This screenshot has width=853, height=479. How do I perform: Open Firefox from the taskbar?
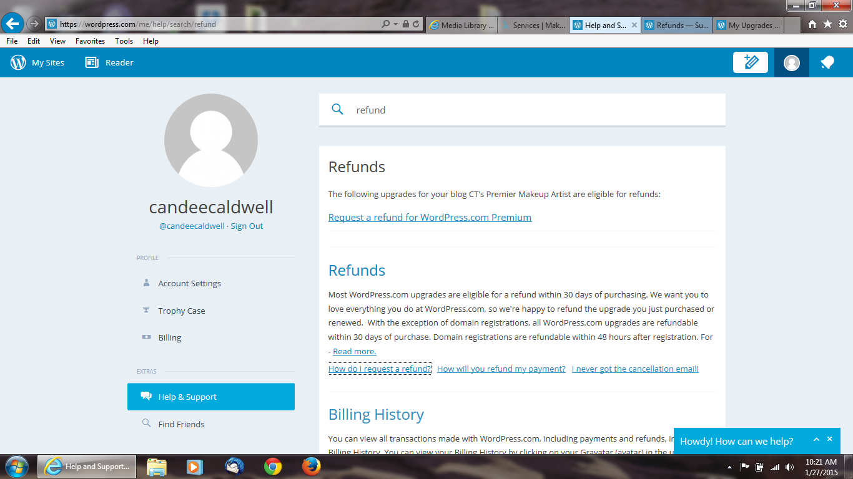[x=310, y=466]
